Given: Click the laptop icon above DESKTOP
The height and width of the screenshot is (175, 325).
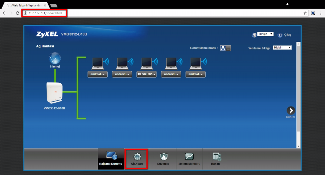Looking at the screenshot, I should pyautogui.click(x=147, y=64).
